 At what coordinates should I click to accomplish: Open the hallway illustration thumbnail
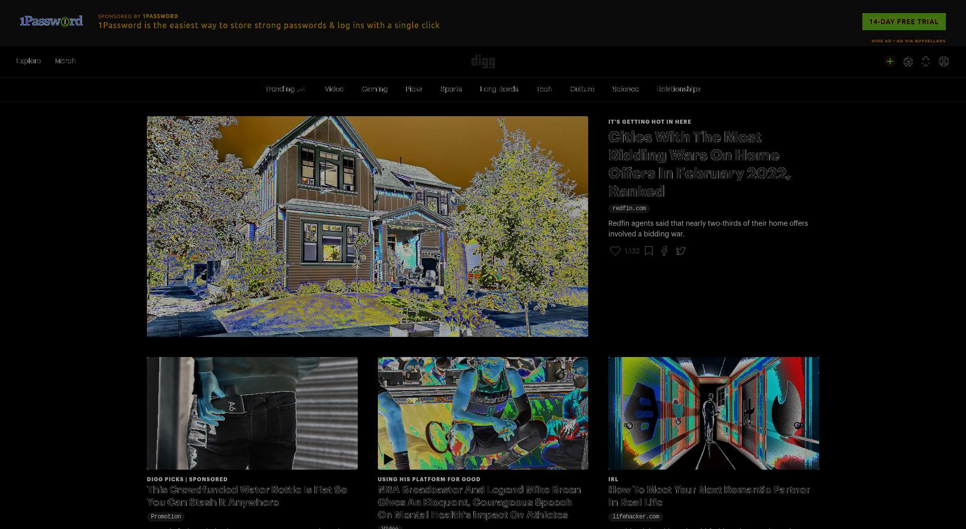[713, 413]
